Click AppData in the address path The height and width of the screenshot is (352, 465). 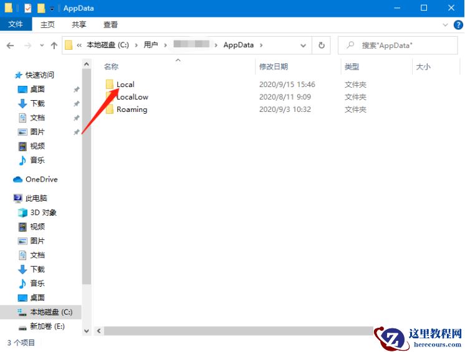pyautogui.click(x=239, y=45)
